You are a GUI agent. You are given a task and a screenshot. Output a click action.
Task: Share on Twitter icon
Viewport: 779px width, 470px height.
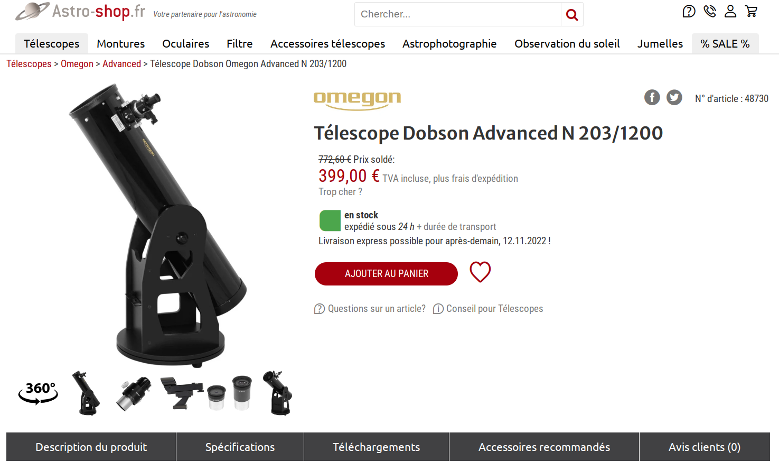[674, 97]
